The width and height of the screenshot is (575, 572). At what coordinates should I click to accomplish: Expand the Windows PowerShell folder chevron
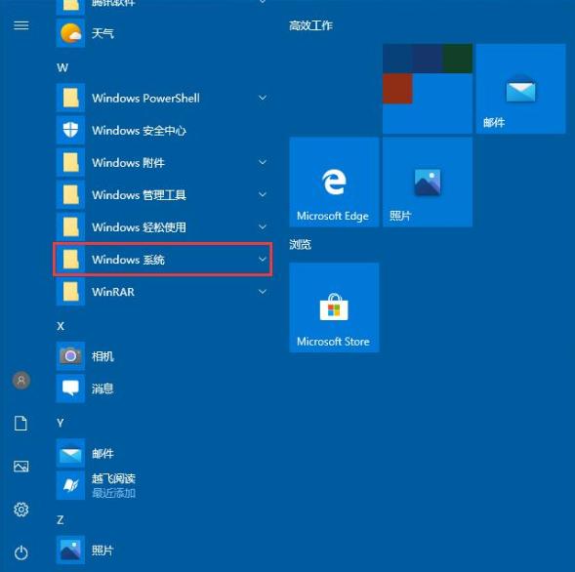pos(263,98)
